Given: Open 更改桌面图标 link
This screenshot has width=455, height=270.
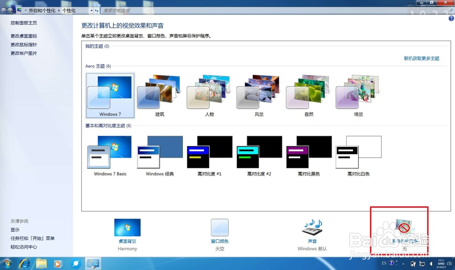Looking at the screenshot, I should [x=24, y=36].
